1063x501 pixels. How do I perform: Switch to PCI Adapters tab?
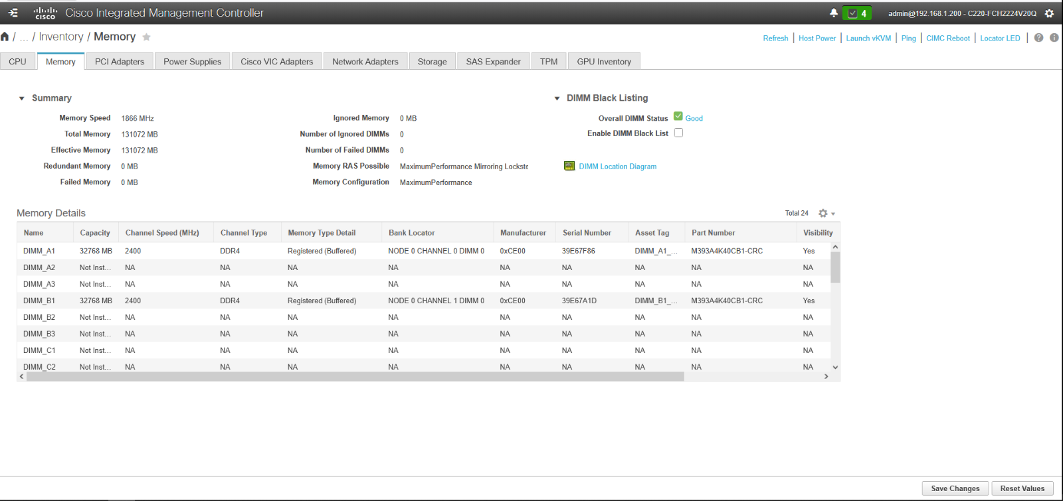tap(120, 61)
